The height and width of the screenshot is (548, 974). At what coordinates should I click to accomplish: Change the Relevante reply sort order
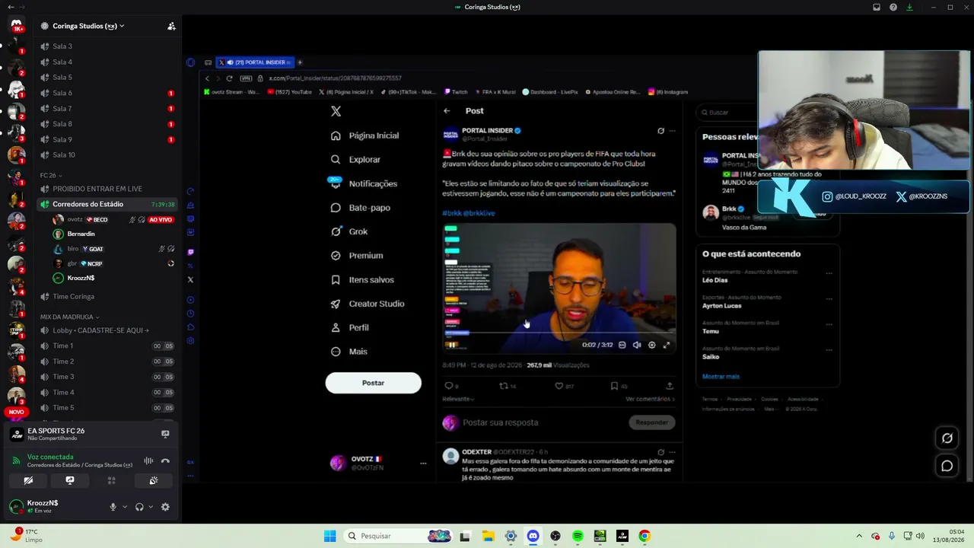(x=458, y=399)
